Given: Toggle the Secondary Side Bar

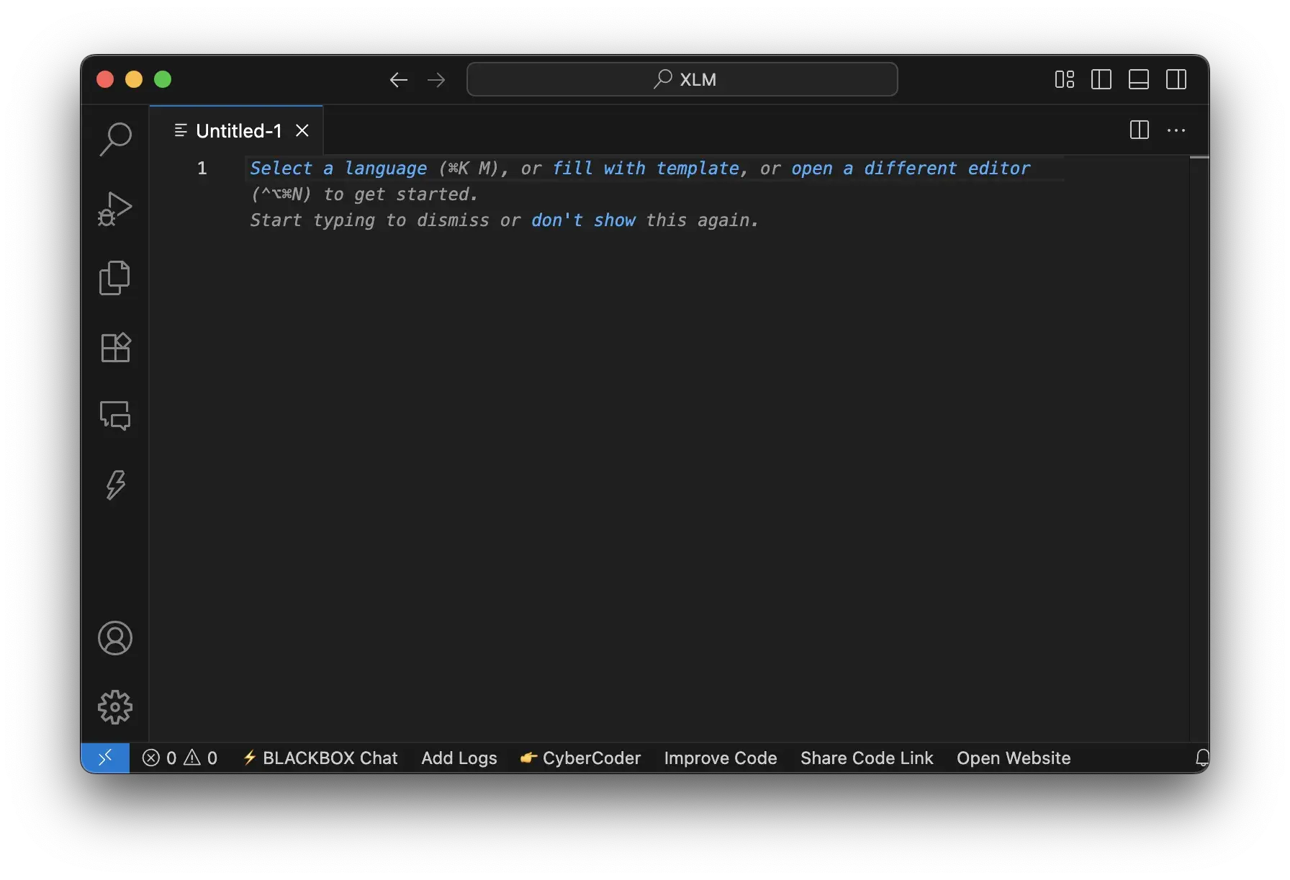Looking at the screenshot, I should [1176, 79].
